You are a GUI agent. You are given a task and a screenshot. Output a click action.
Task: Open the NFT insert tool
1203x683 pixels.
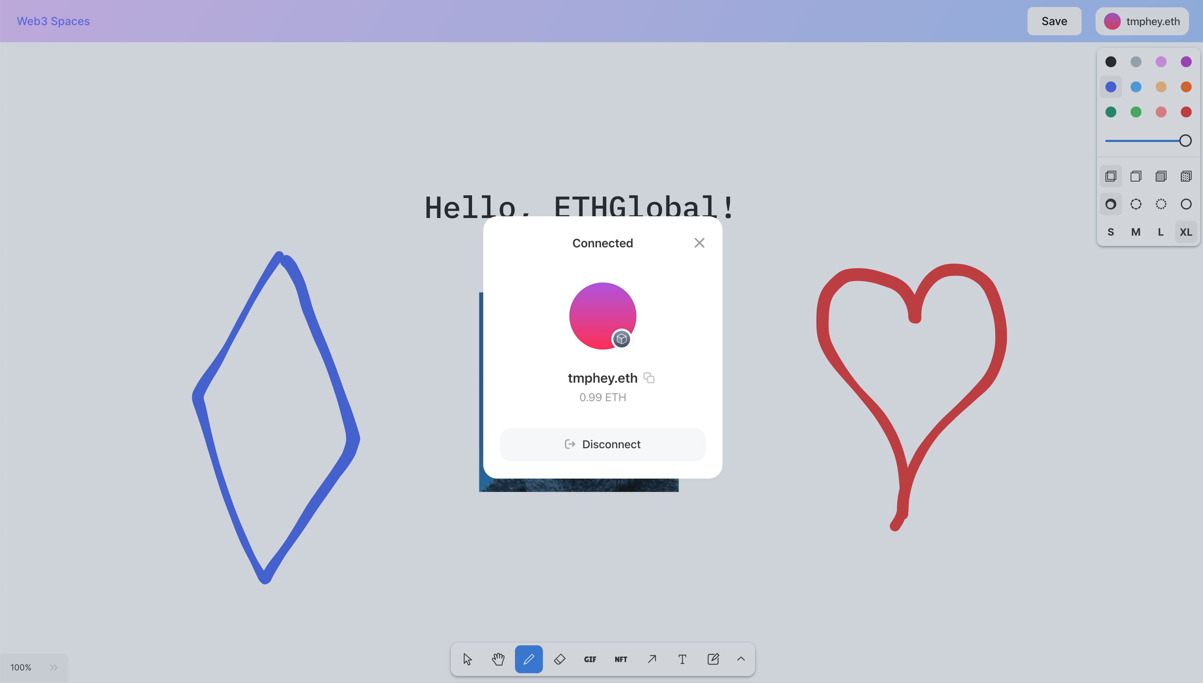point(621,659)
